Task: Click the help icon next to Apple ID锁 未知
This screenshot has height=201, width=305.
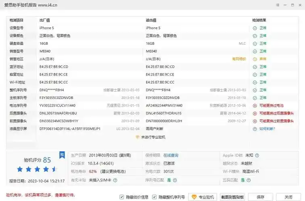Action: pos(257,156)
